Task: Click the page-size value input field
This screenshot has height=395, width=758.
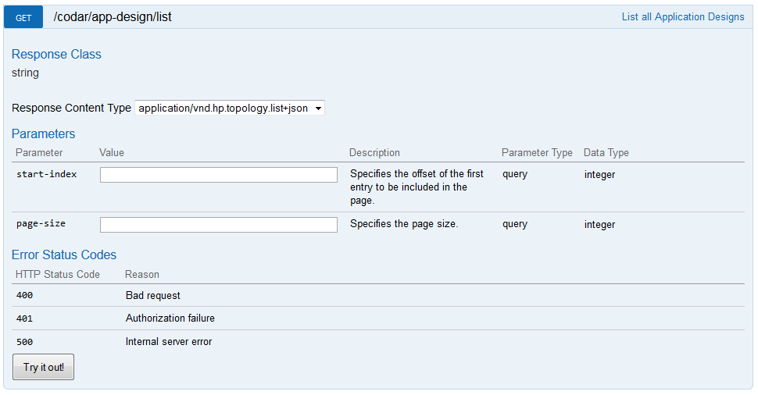Action: [219, 225]
